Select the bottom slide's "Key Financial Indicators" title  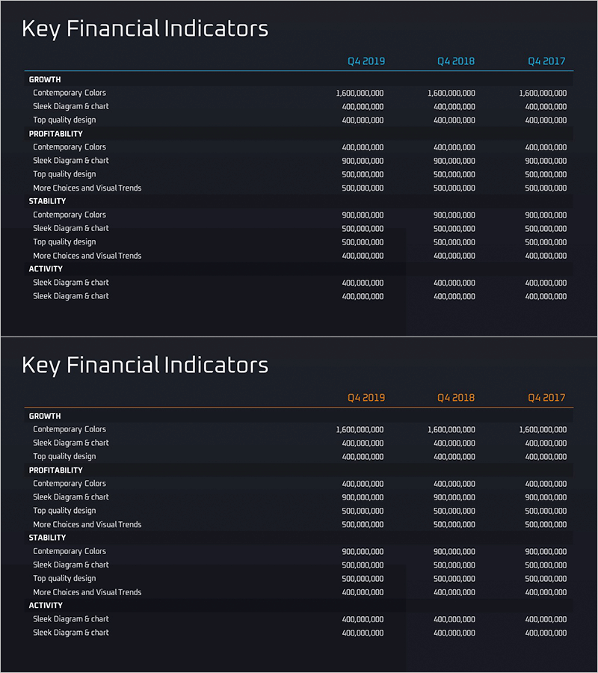tap(145, 366)
